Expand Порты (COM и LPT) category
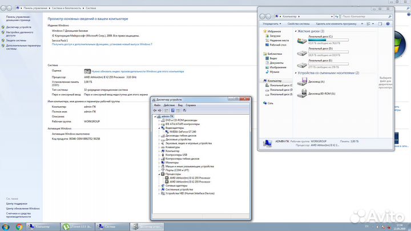Image resolution: width=411 pixels, height=231 pixels. (159, 170)
